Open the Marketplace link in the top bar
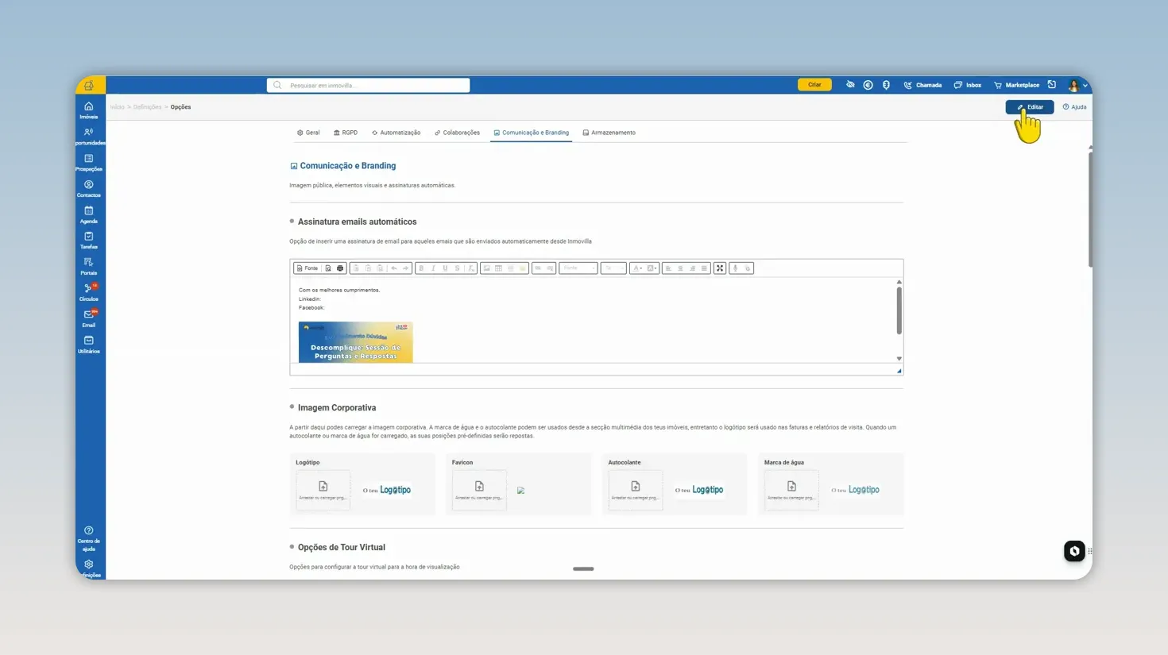Viewport: 1168px width, 655px height. (1016, 85)
